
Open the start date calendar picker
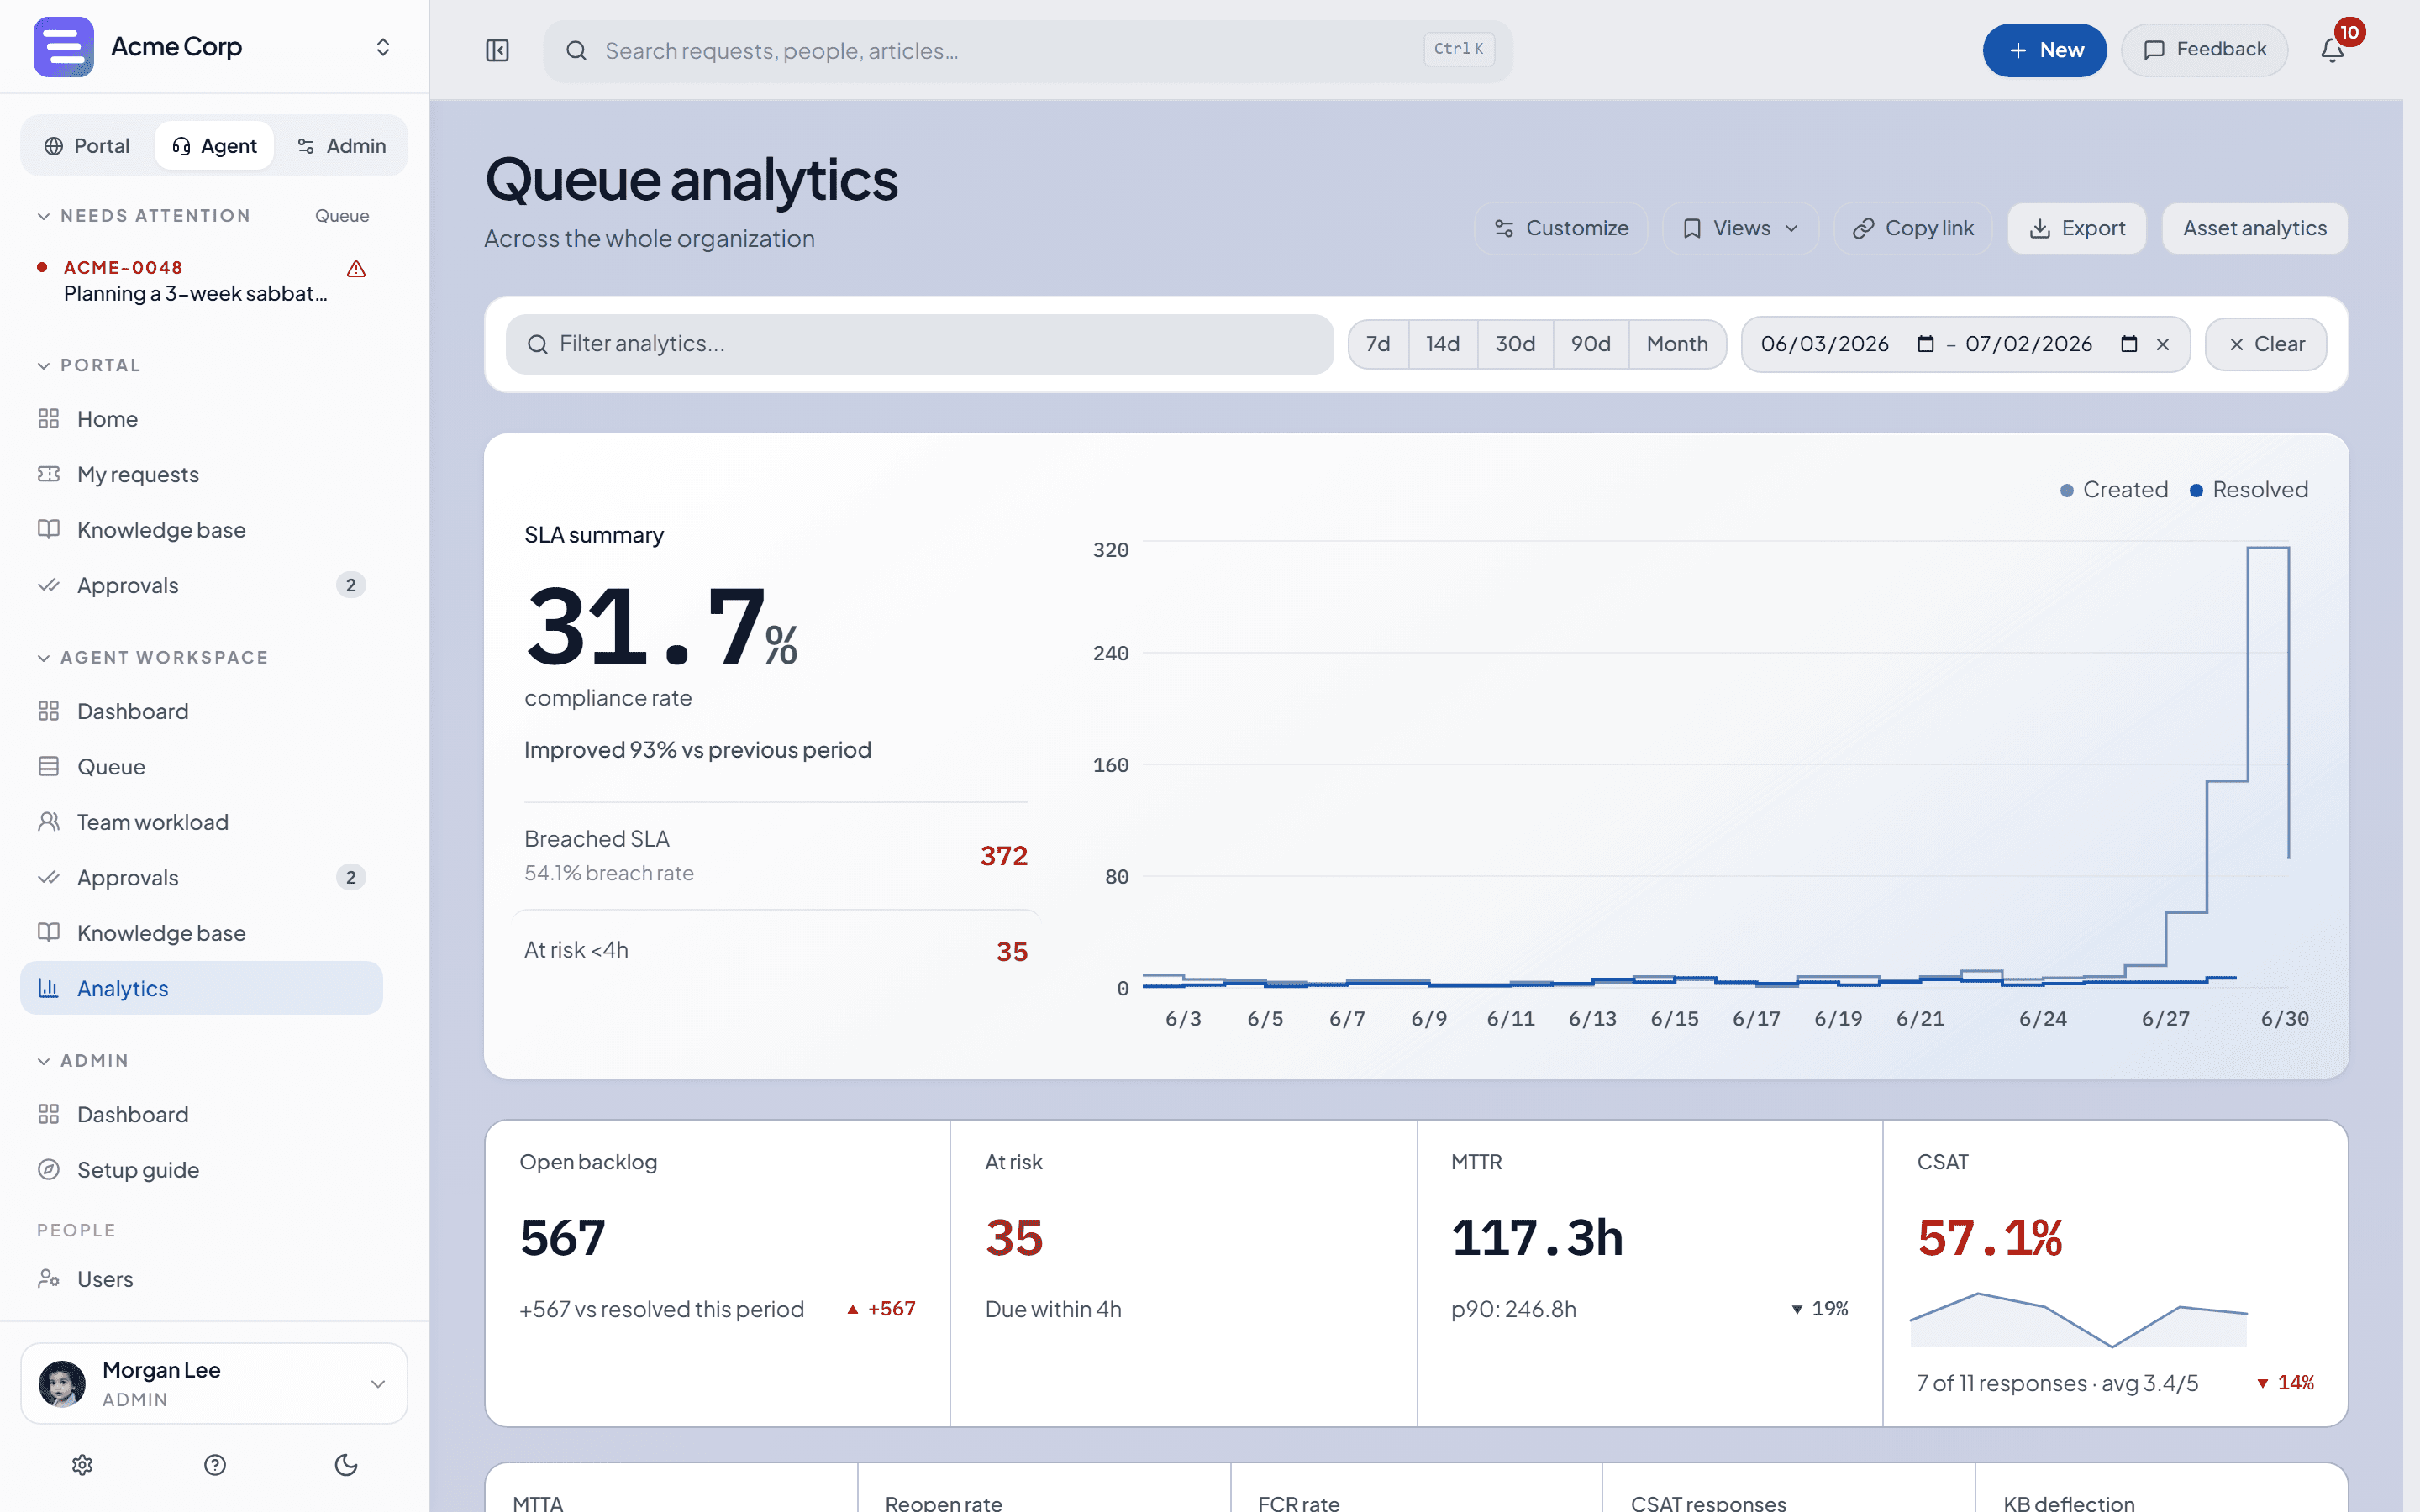click(x=1925, y=344)
